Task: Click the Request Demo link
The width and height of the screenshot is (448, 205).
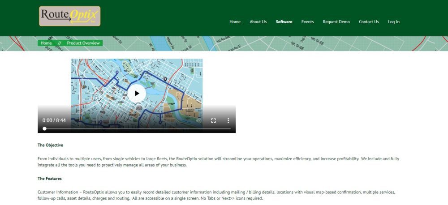Action: click(x=336, y=22)
